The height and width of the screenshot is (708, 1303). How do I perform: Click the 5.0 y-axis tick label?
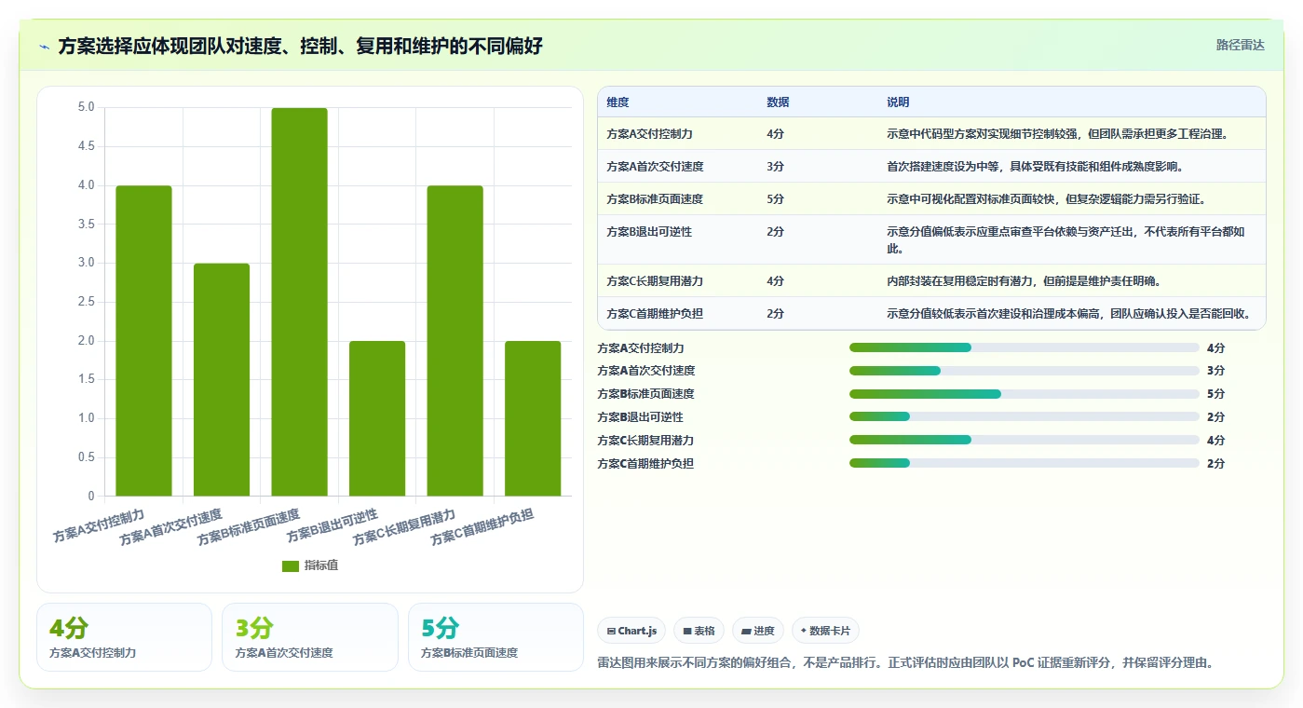[87, 107]
